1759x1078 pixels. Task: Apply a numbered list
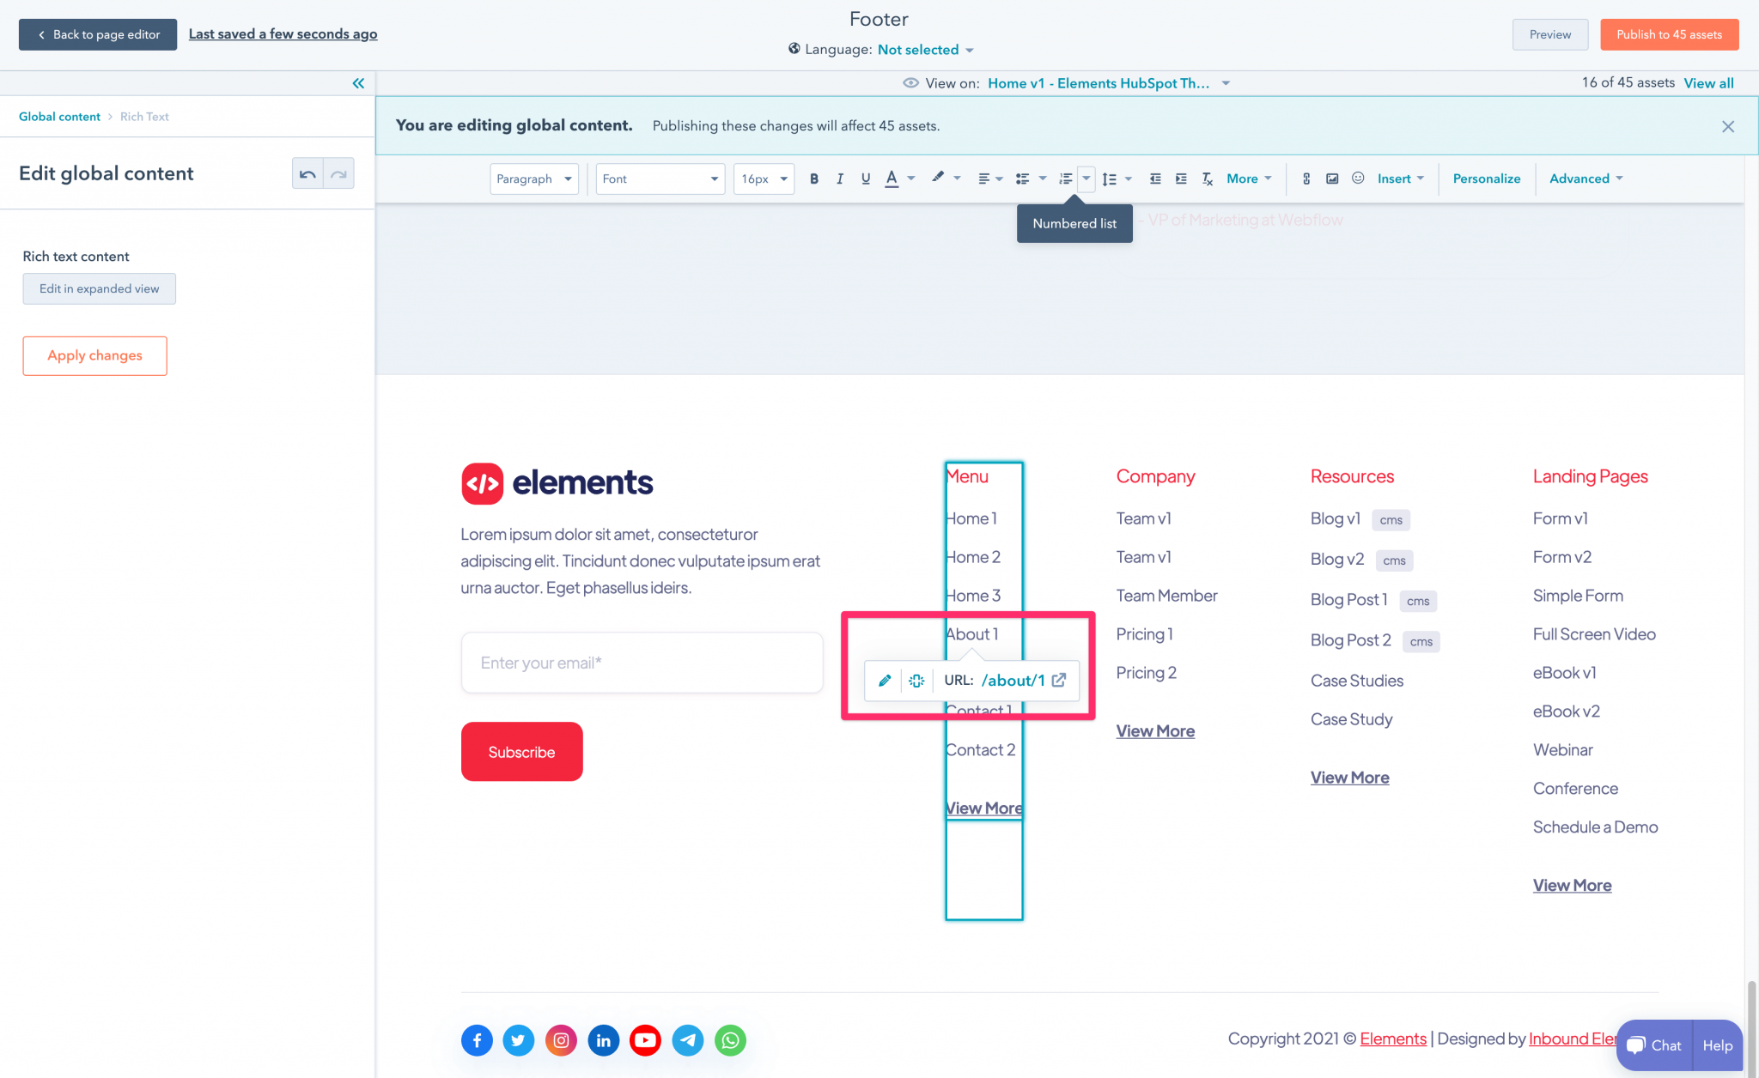pos(1066,179)
